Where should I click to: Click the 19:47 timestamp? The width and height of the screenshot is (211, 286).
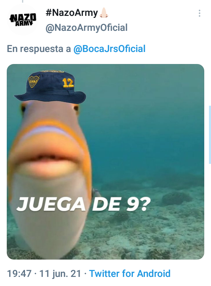pyautogui.click(x=19, y=274)
